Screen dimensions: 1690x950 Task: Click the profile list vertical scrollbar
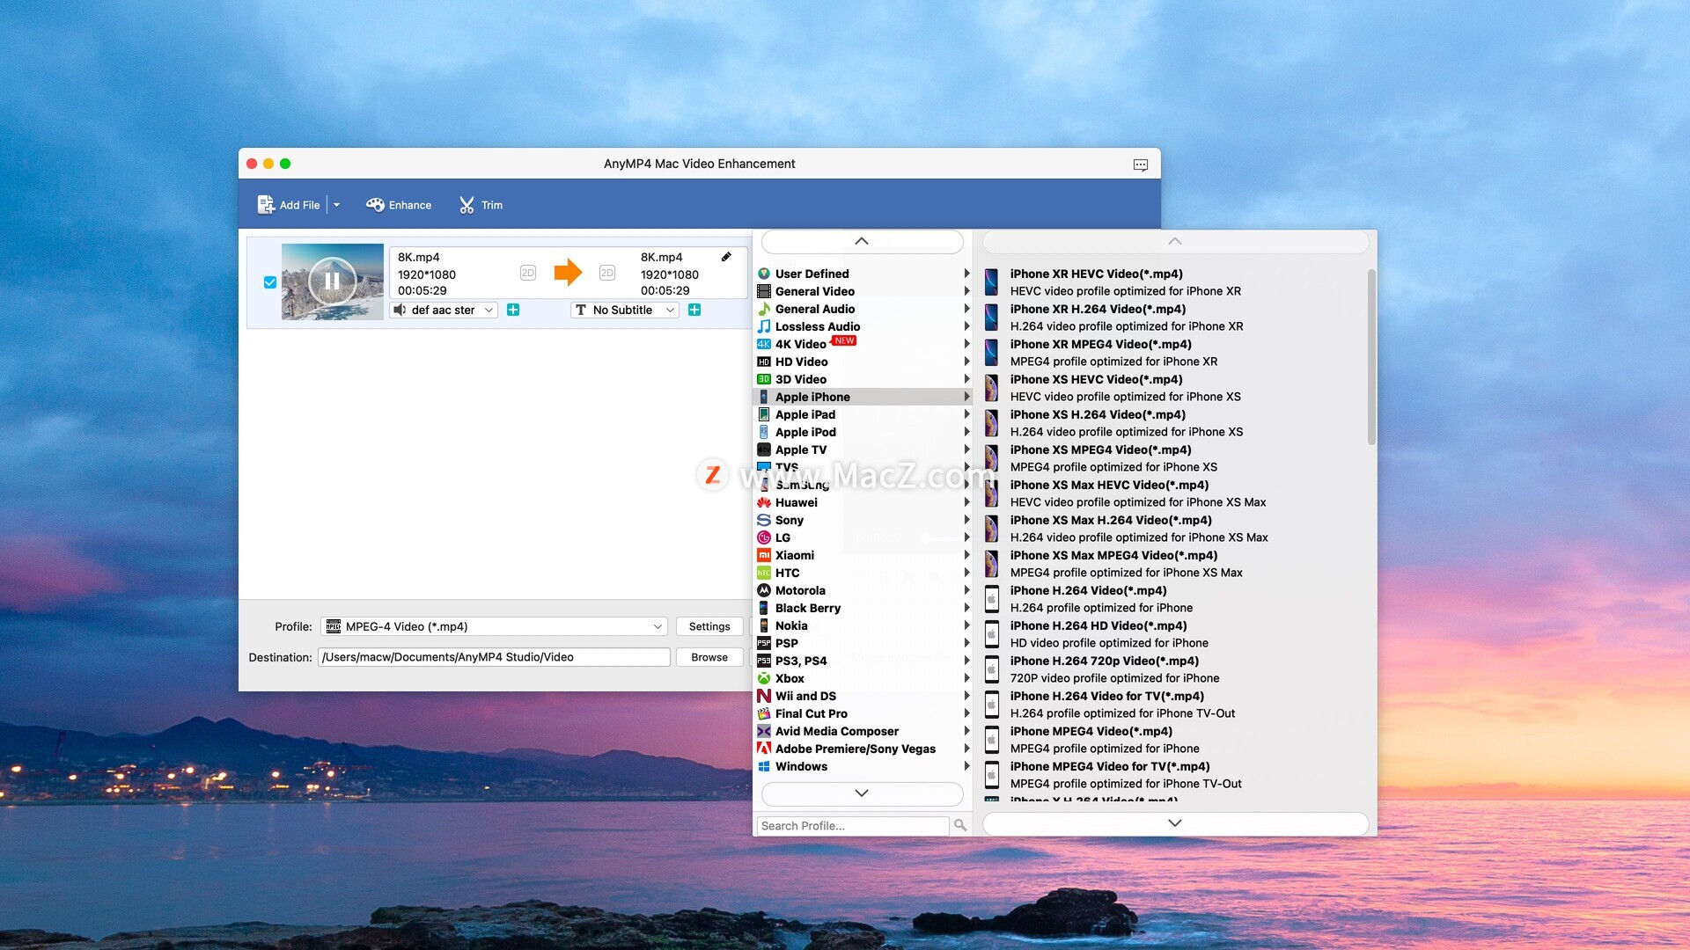pyautogui.click(x=1371, y=356)
